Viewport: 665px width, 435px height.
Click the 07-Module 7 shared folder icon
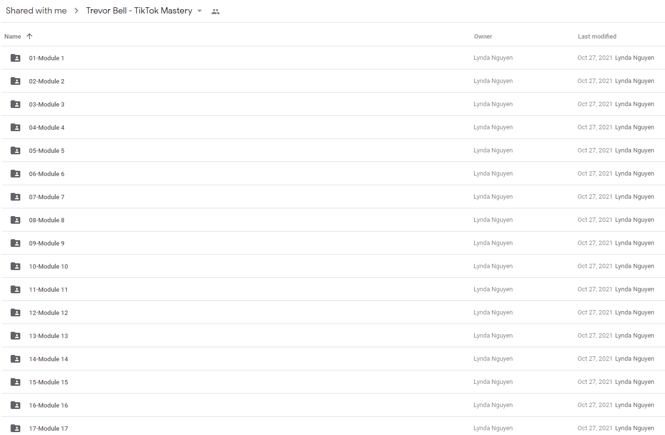pos(15,197)
